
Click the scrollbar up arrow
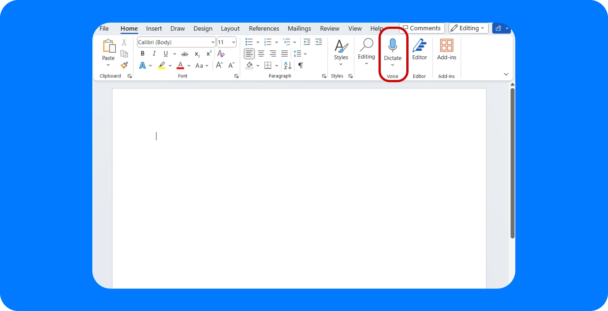click(512, 84)
